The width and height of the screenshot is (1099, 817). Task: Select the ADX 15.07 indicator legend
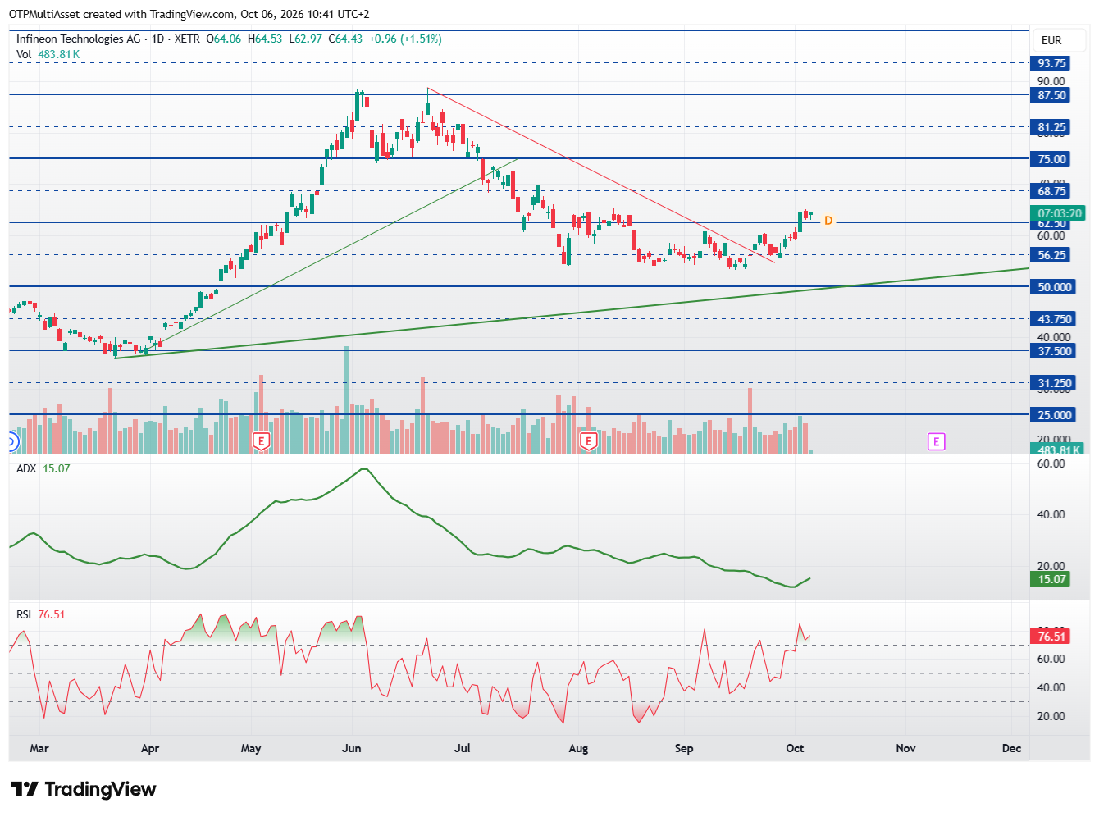[x=43, y=468]
